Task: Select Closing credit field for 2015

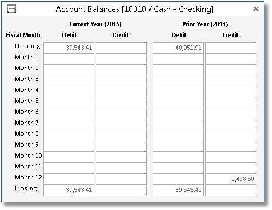Action: 121,190
